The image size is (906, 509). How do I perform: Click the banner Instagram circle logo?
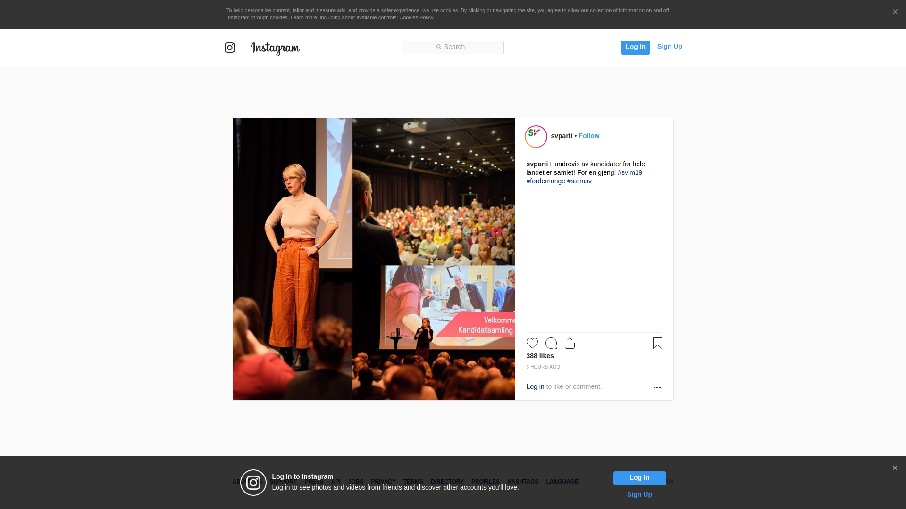point(253,483)
